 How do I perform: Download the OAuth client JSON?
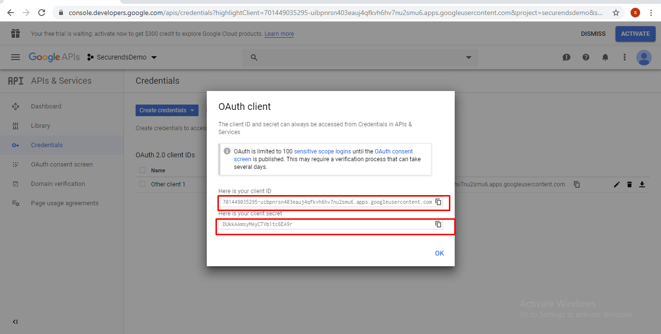pos(642,184)
